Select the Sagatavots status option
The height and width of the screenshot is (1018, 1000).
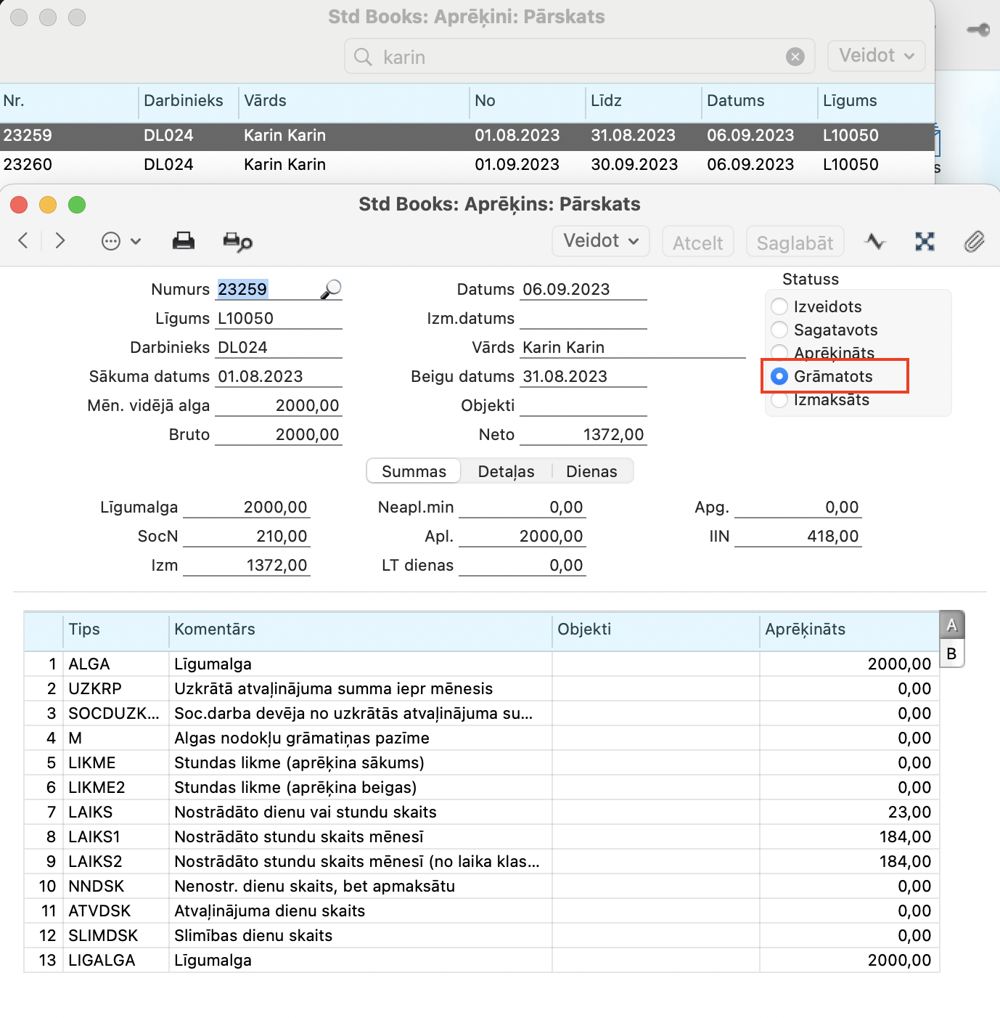pos(779,330)
